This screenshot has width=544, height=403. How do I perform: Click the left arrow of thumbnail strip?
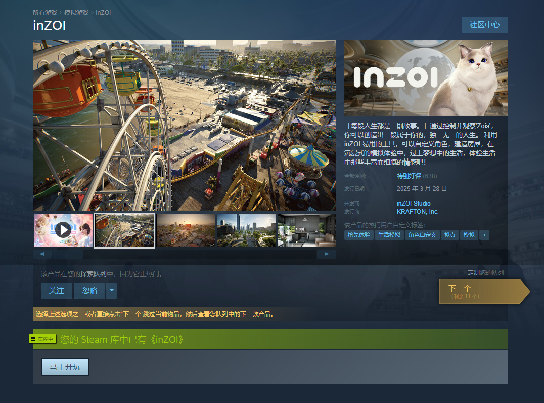pyautogui.click(x=42, y=254)
